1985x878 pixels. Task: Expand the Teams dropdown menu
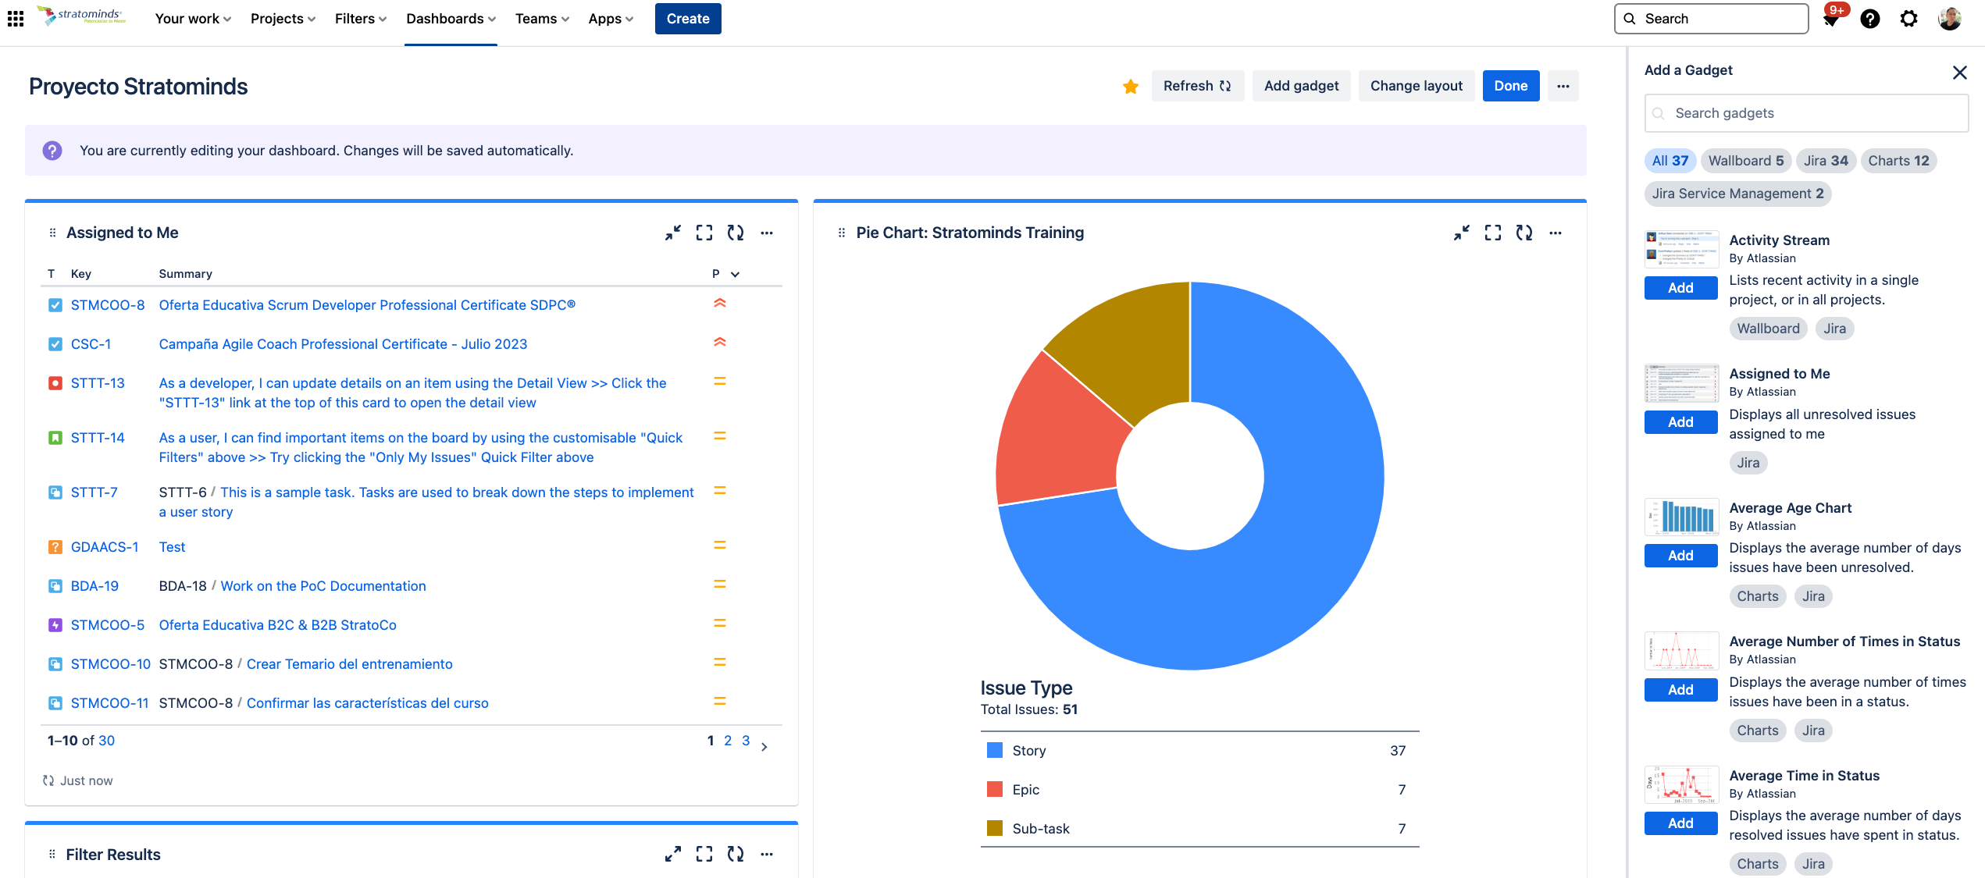tap(540, 18)
